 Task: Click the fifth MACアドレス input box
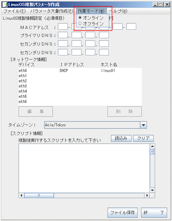pyautogui.click(x=118, y=26)
